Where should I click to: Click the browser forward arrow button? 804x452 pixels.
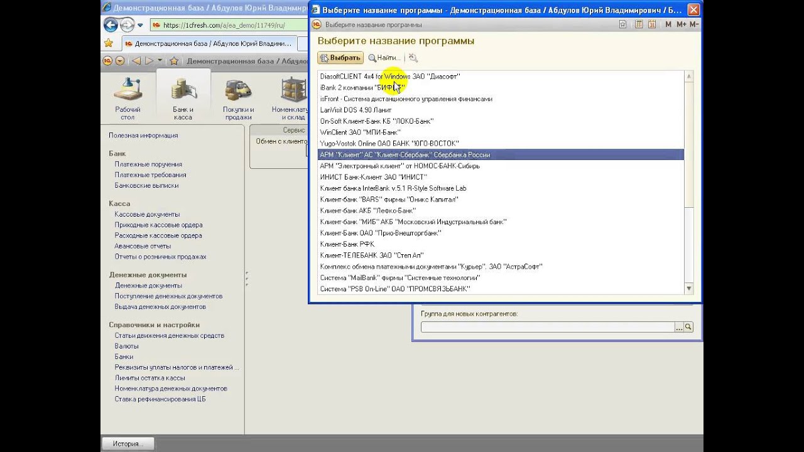point(127,25)
